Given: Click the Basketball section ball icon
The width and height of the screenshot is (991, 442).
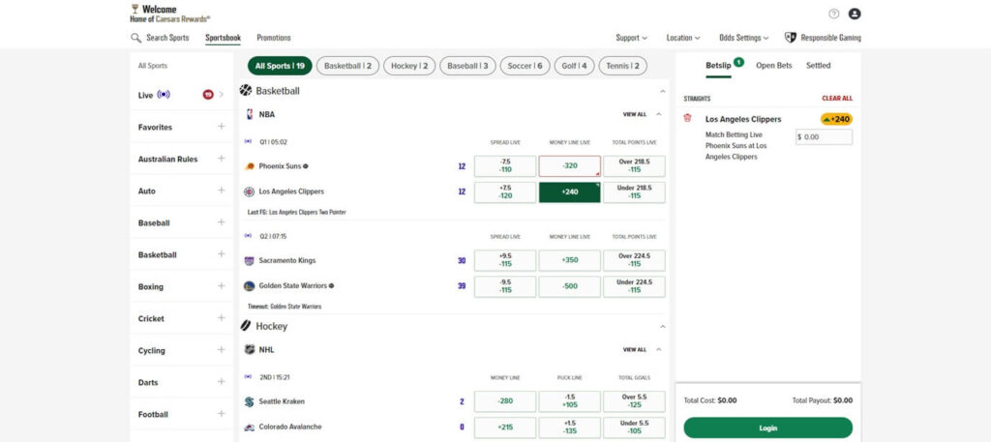Looking at the screenshot, I should [246, 90].
